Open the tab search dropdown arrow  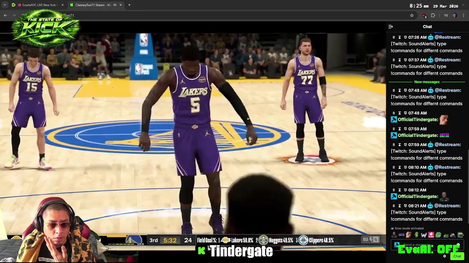point(5,5)
